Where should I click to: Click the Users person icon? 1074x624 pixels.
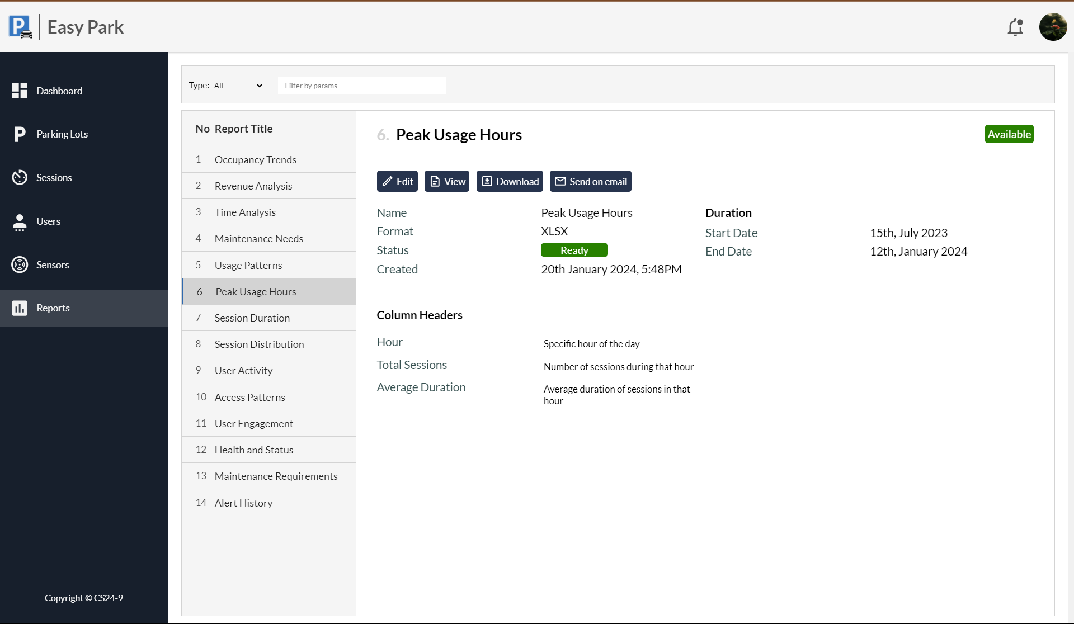pyautogui.click(x=20, y=221)
